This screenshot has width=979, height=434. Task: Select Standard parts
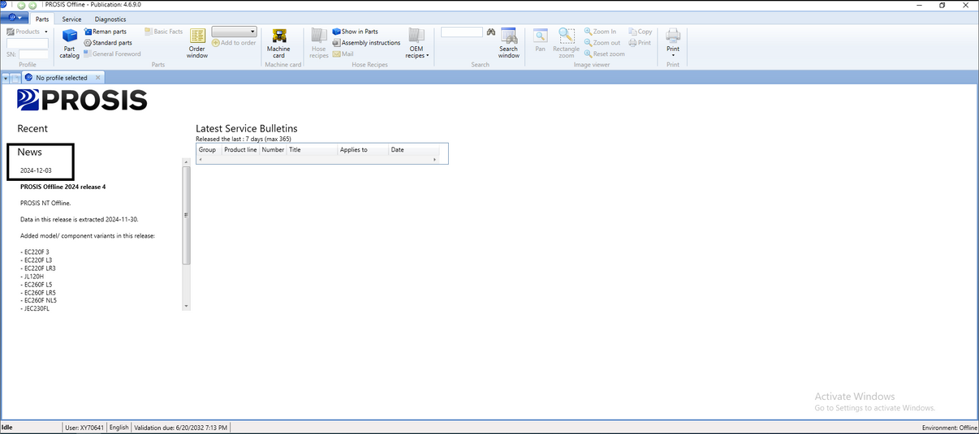point(107,43)
